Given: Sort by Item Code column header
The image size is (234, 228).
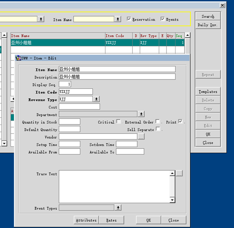Looking at the screenshot, I should pos(119,36).
